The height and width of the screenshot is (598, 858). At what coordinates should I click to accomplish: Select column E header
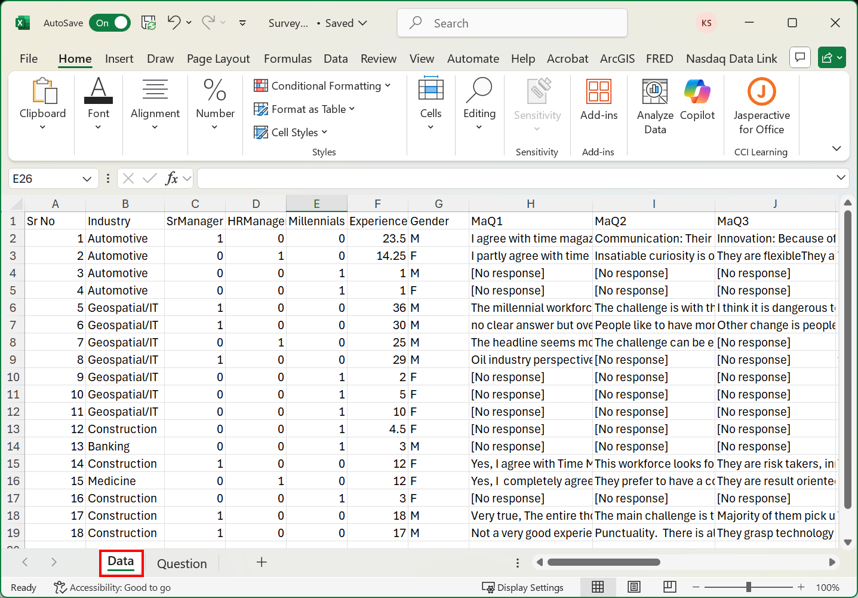pos(316,204)
